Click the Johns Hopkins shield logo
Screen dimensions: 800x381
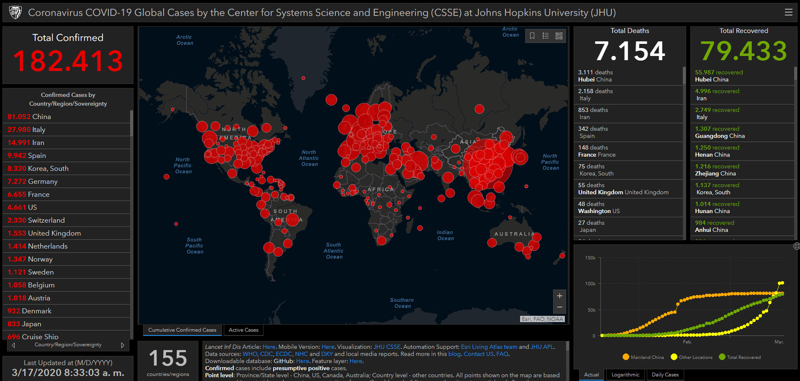point(15,13)
